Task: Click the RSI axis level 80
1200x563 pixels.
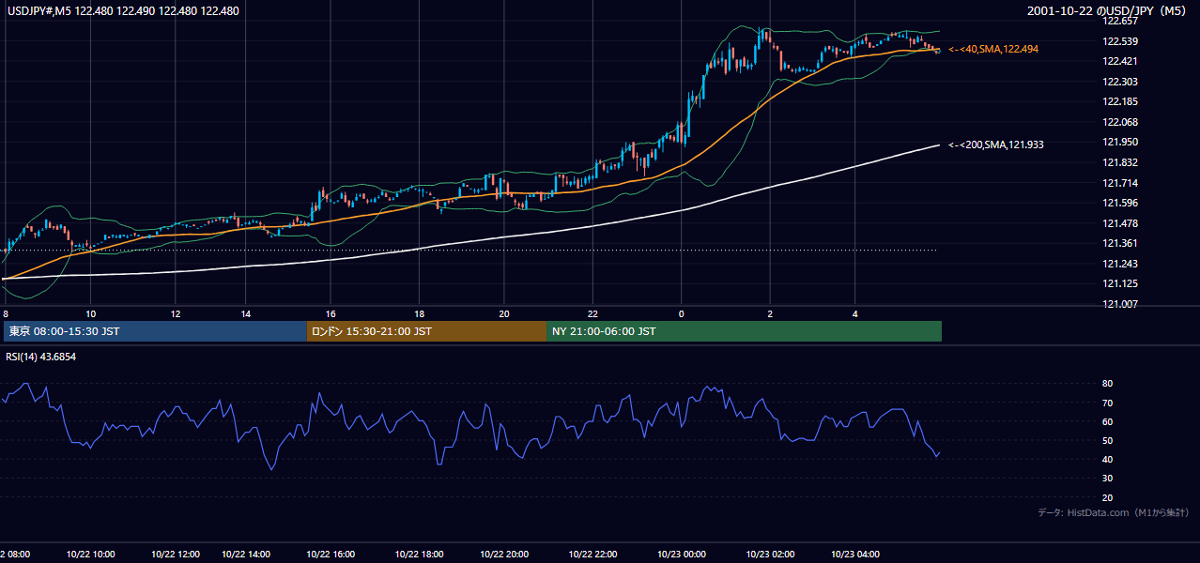Action: pyautogui.click(x=1107, y=384)
